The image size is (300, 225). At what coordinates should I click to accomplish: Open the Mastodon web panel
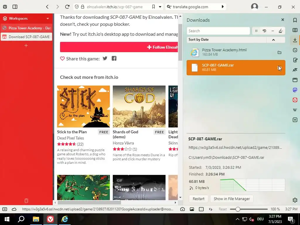coord(295,90)
